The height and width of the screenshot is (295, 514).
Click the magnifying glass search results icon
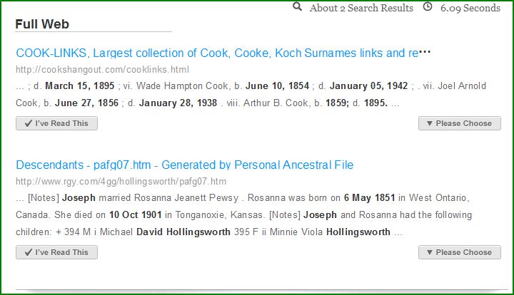[297, 6]
